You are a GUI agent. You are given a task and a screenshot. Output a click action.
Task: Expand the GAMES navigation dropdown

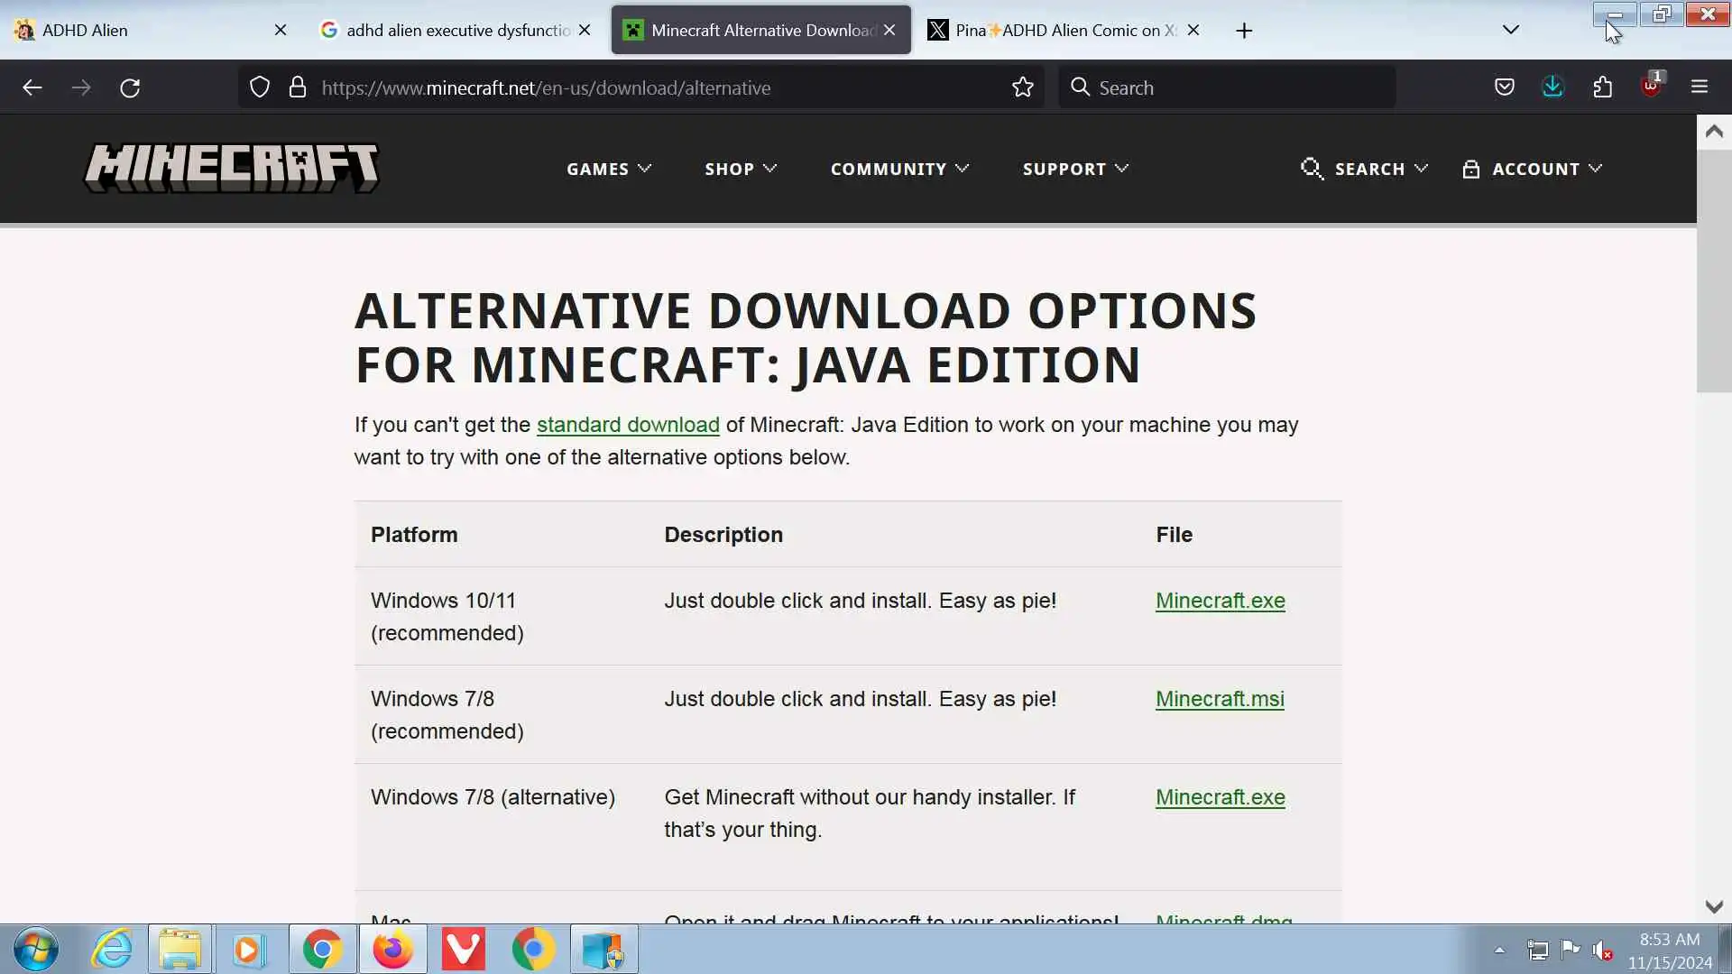(x=609, y=169)
